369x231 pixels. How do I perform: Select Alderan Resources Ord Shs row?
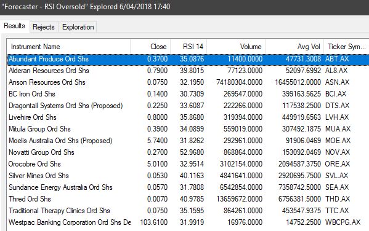188,71
